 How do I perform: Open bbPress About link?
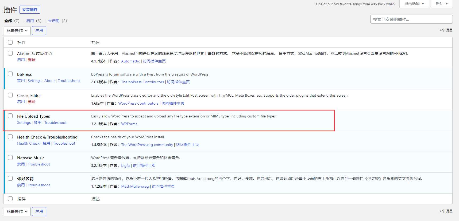coord(49,81)
